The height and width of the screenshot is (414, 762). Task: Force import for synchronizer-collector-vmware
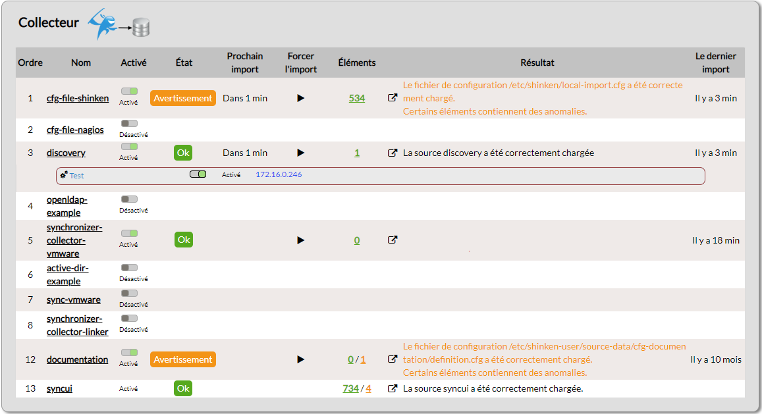pyautogui.click(x=301, y=240)
